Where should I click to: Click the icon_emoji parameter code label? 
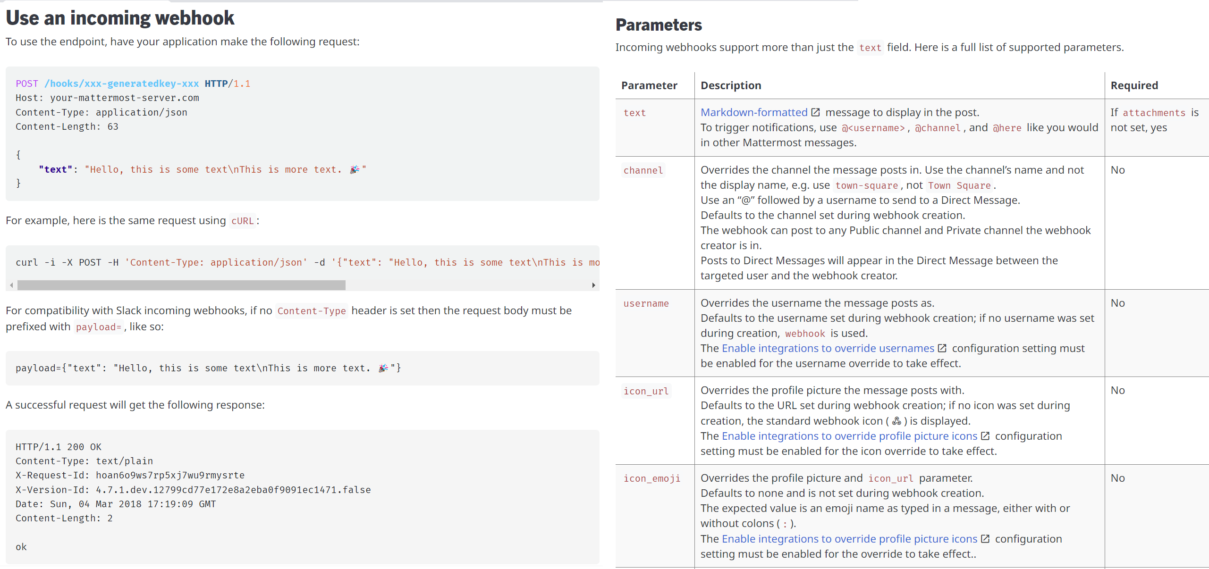pyautogui.click(x=651, y=478)
